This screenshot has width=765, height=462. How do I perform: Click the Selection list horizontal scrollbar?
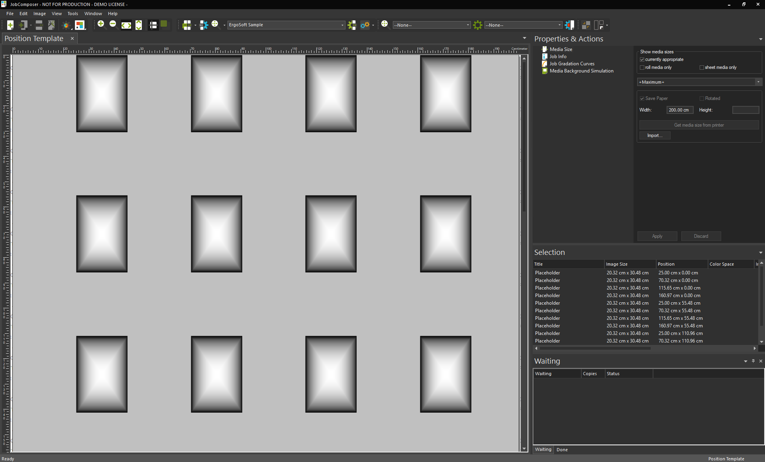click(x=596, y=348)
